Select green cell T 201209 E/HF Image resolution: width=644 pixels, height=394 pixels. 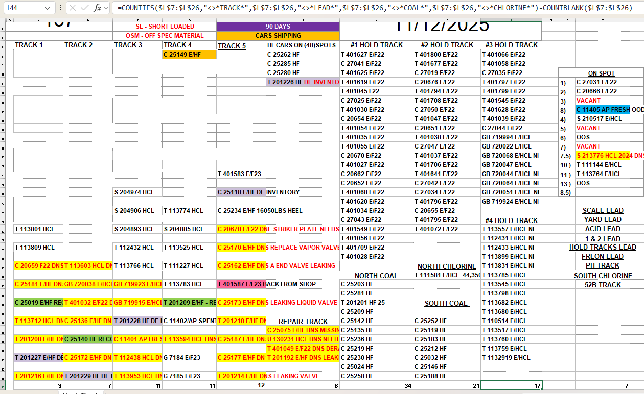pos(189,302)
